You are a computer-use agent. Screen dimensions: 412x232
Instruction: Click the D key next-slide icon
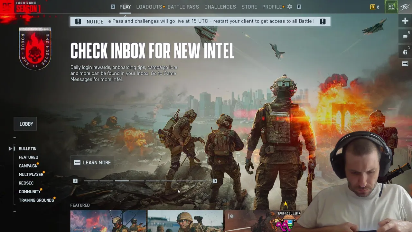(215, 181)
